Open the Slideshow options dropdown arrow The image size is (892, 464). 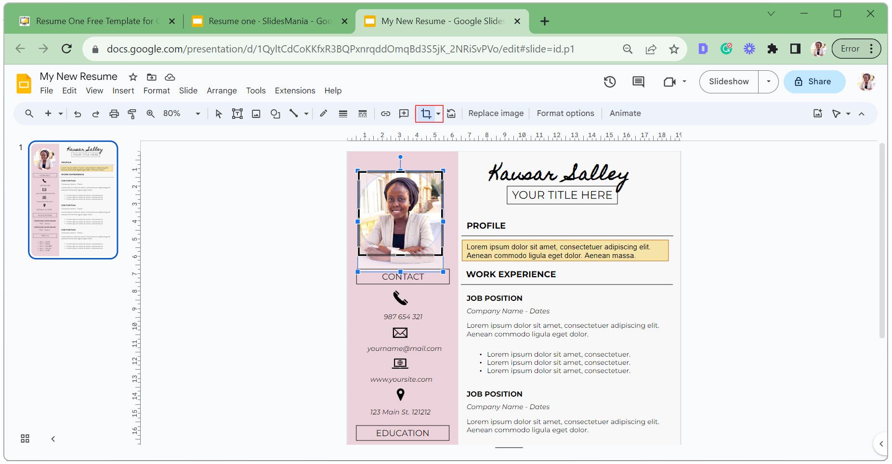click(x=768, y=82)
